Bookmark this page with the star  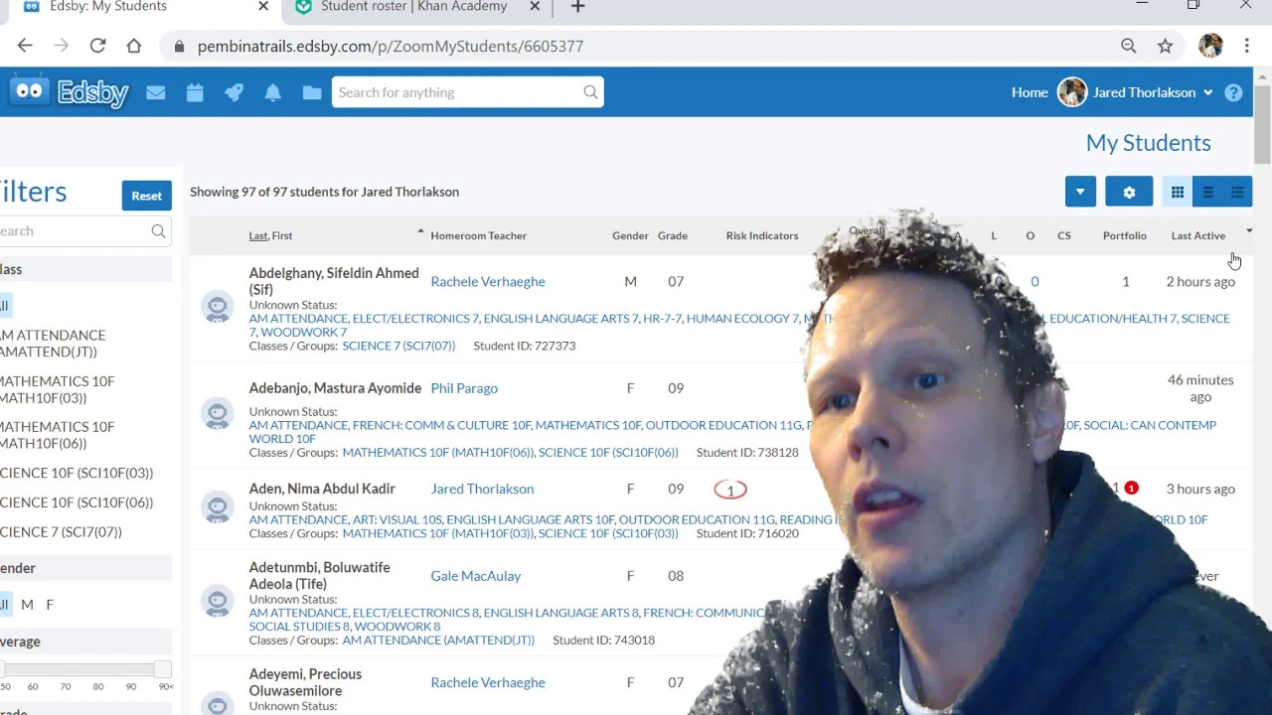pos(1165,46)
